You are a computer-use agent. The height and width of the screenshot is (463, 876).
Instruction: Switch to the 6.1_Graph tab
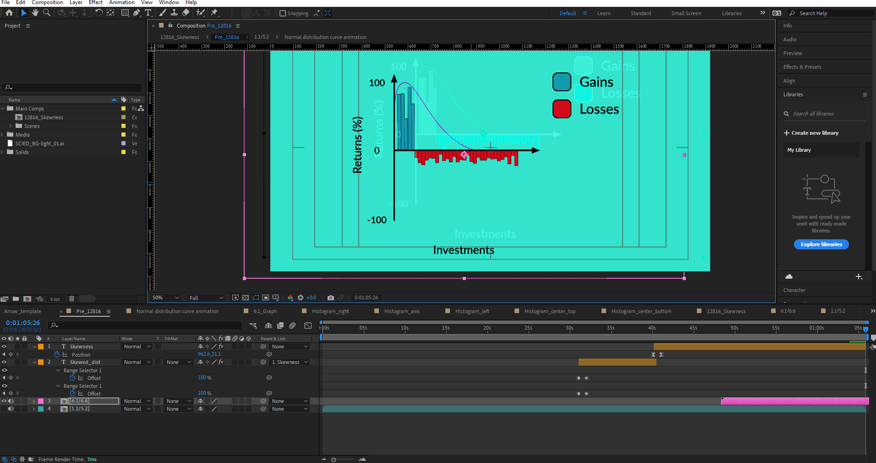[266, 311]
